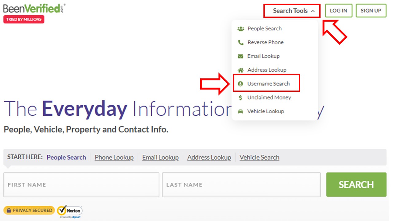Focus the First Name input field

[81, 185]
